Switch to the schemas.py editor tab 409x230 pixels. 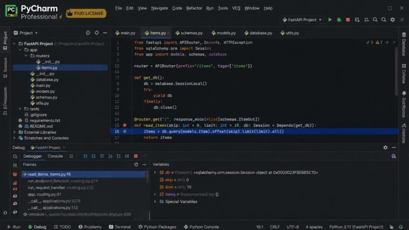(x=189, y=33)
